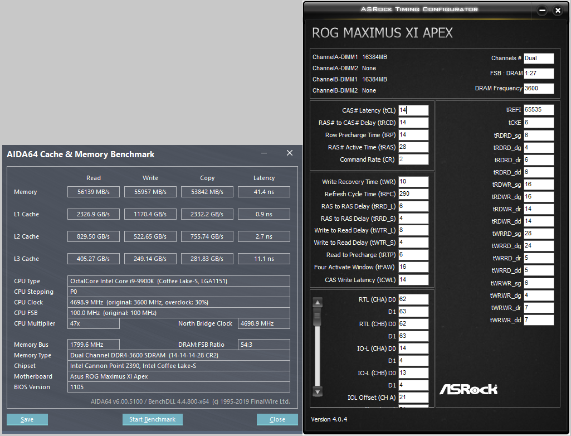
Task: Click the CPU Multiplier value 47x
Action: point(93,323)
